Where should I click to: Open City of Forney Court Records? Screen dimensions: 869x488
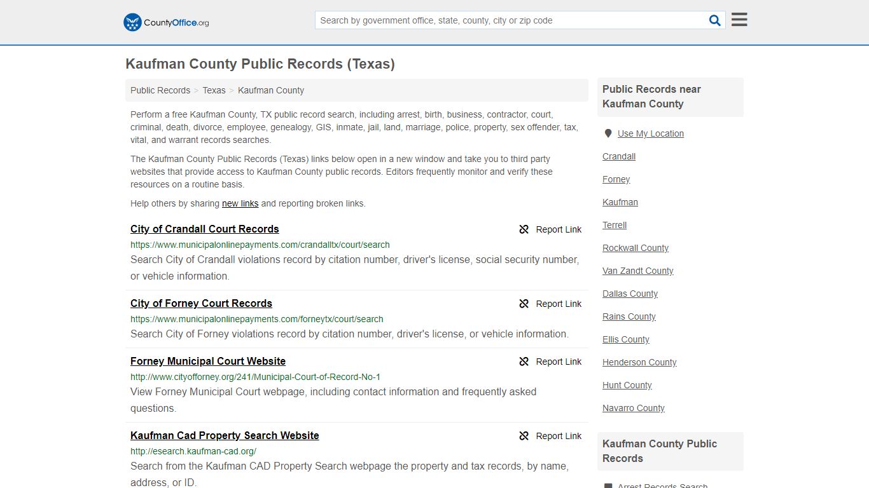click(201, 303)
